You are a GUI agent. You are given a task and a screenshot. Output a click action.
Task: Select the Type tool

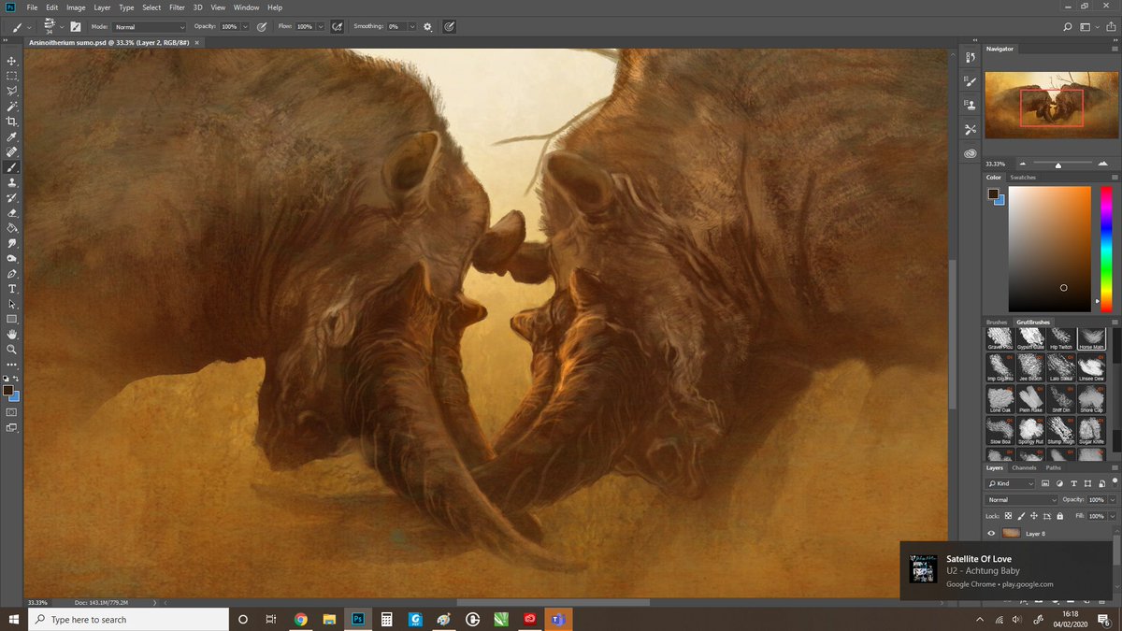[x=12, y=289]
